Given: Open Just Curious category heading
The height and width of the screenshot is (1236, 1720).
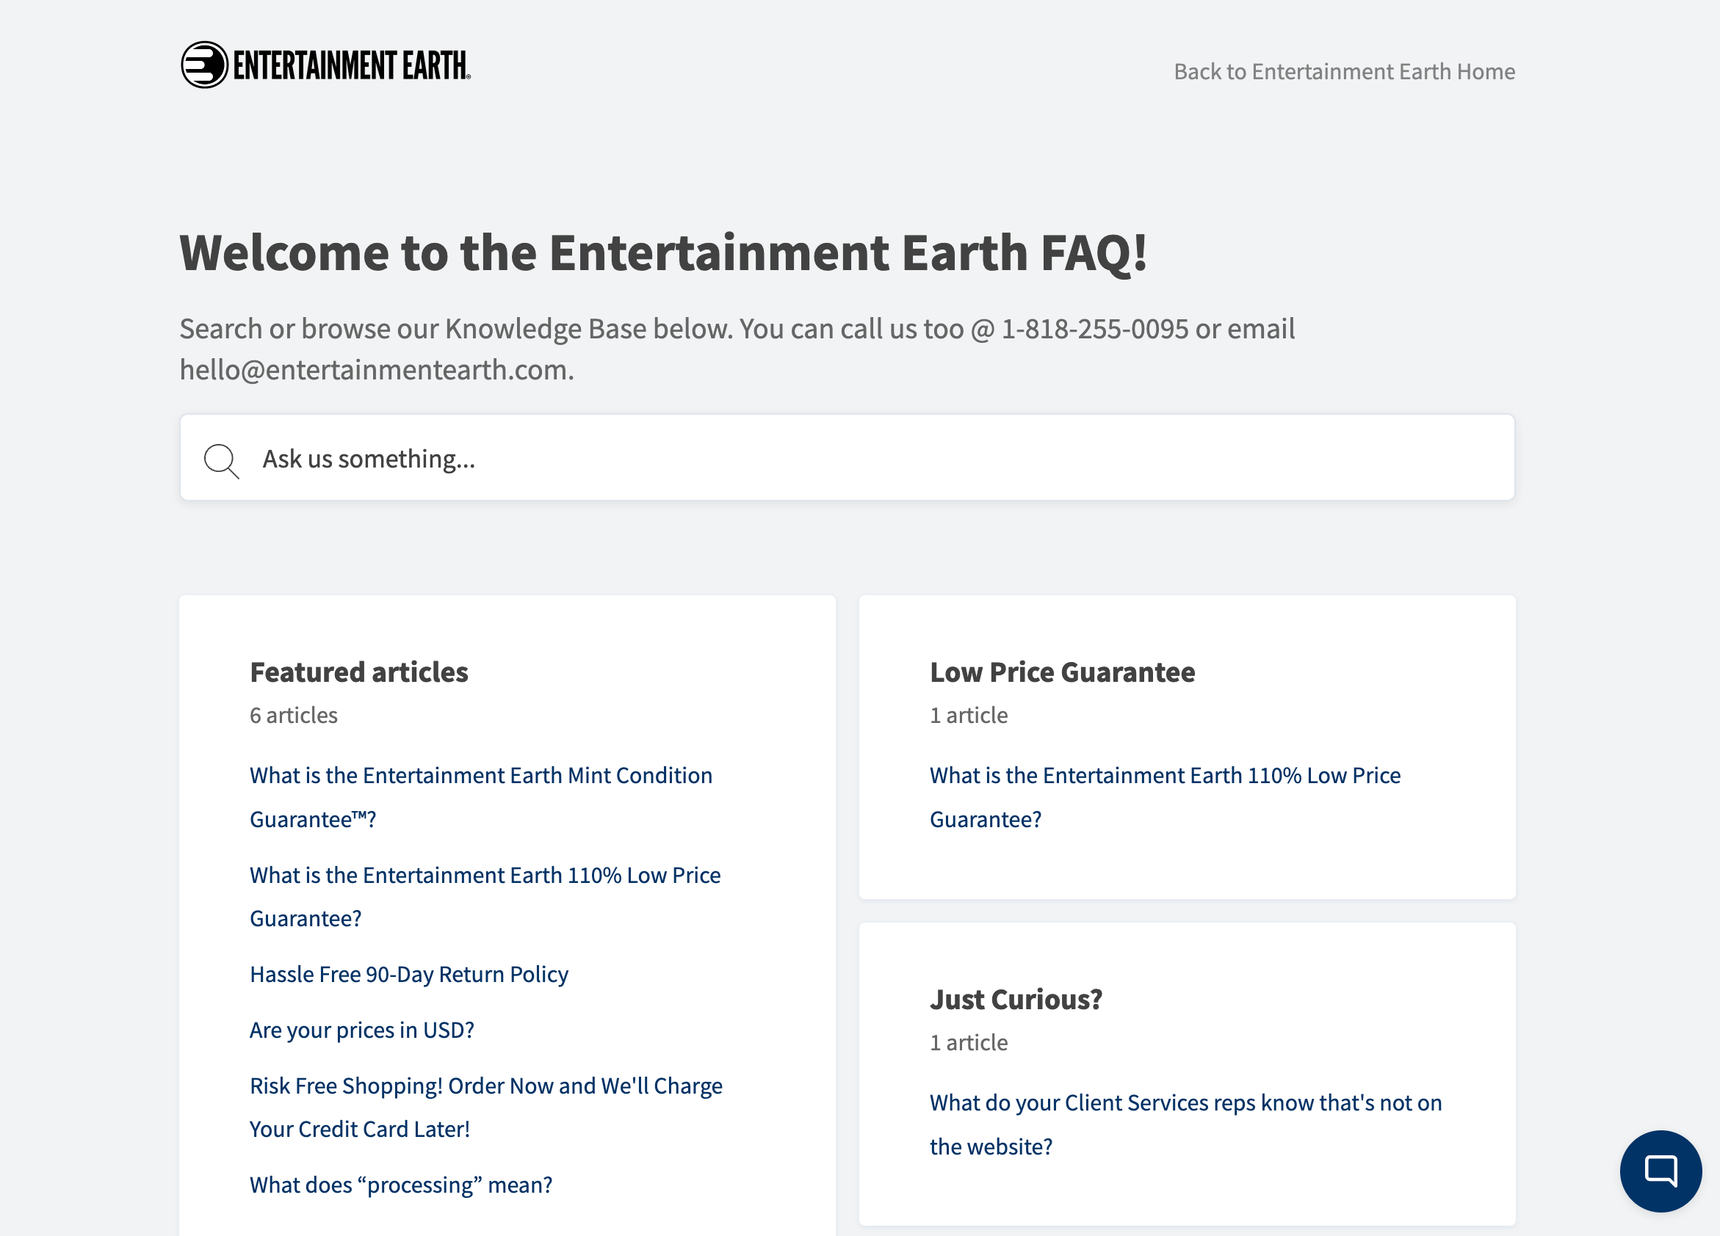Looking at the screenshot, I should 1016,1000.
